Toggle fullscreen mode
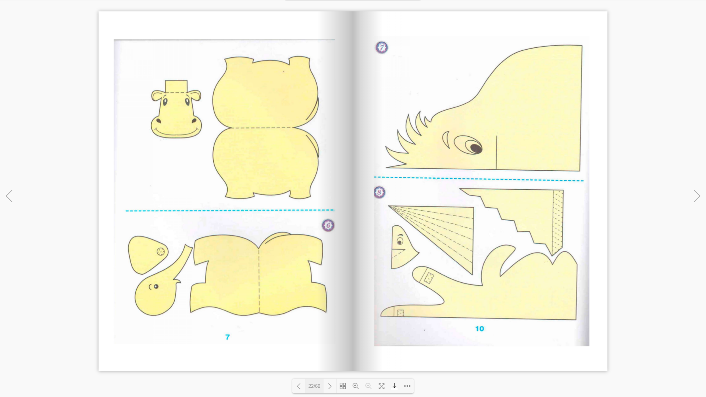706x397 pixels. [x=381, y=386]
